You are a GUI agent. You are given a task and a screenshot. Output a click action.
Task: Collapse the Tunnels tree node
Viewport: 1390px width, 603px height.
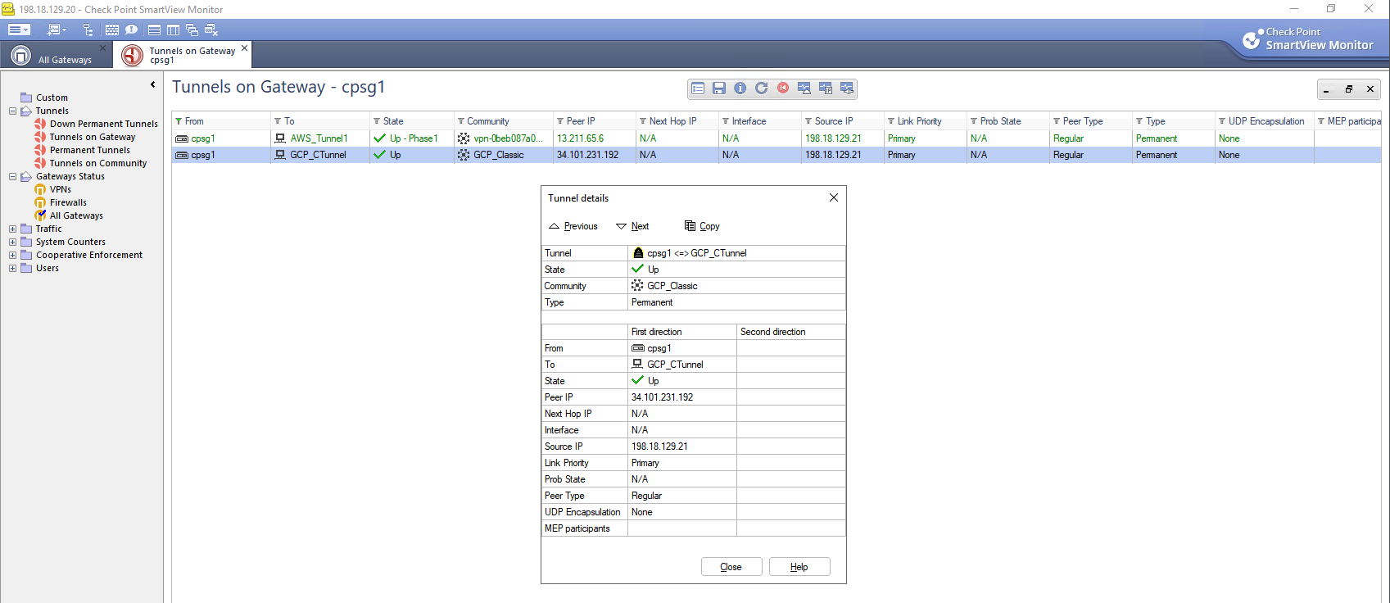(12, 111)
